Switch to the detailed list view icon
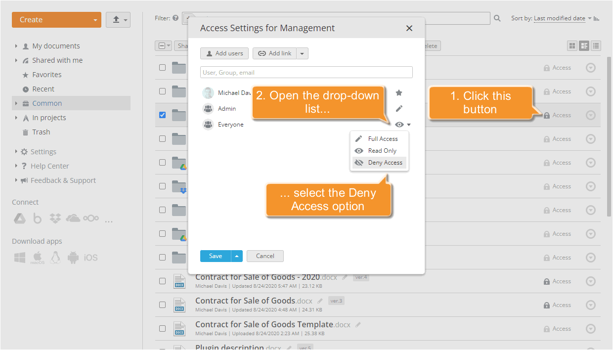Screen dimensions: 613x350 (x=596, y=45)
